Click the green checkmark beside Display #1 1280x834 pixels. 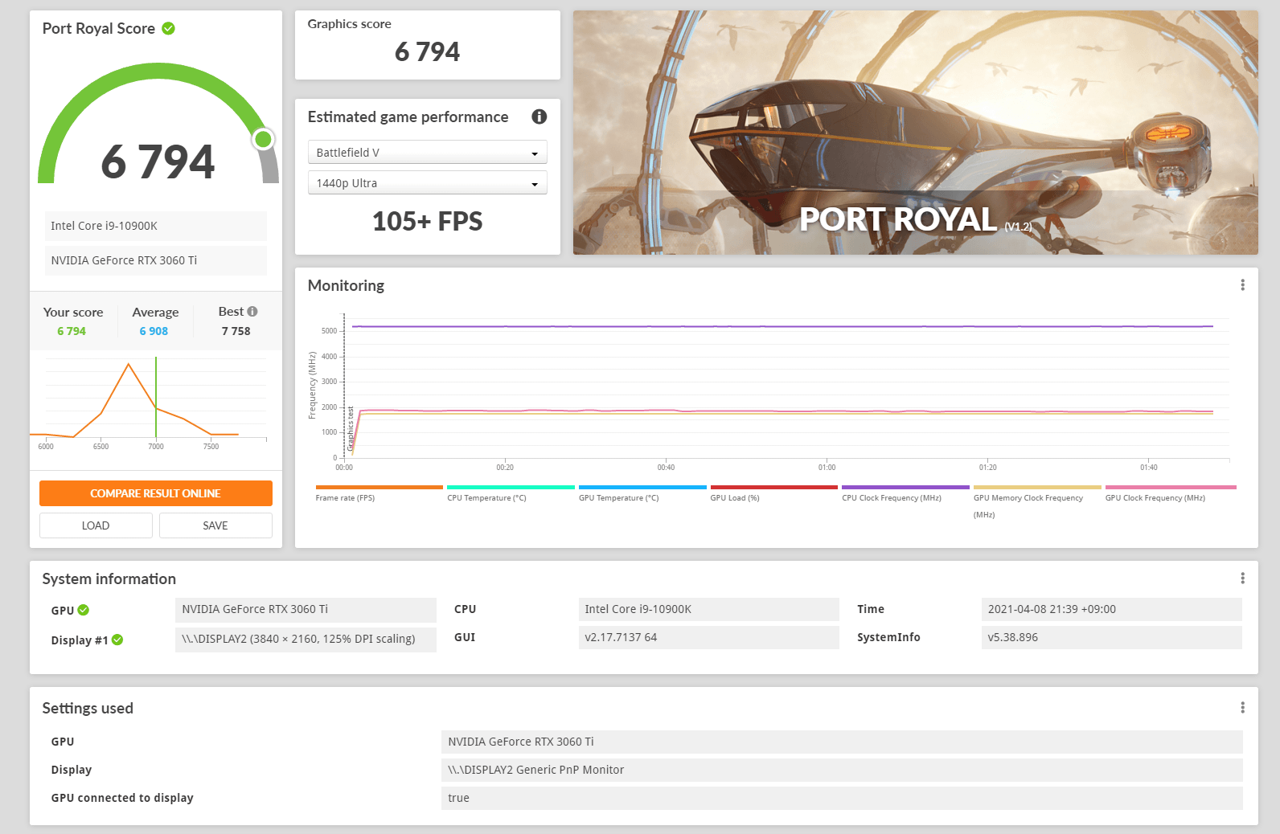117,640
